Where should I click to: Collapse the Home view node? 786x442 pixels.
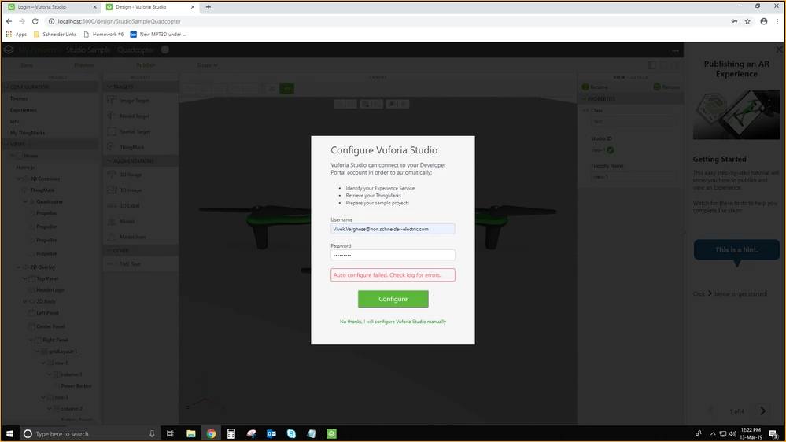[13, 156]
